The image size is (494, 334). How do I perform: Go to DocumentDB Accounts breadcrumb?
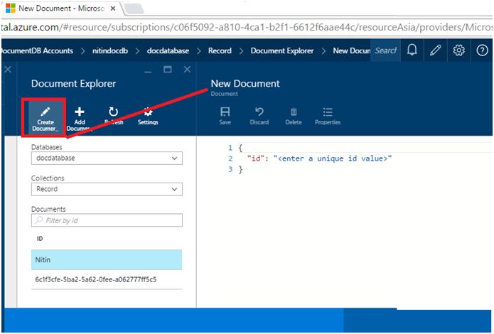pyautogui.click(x=37, y=50)
